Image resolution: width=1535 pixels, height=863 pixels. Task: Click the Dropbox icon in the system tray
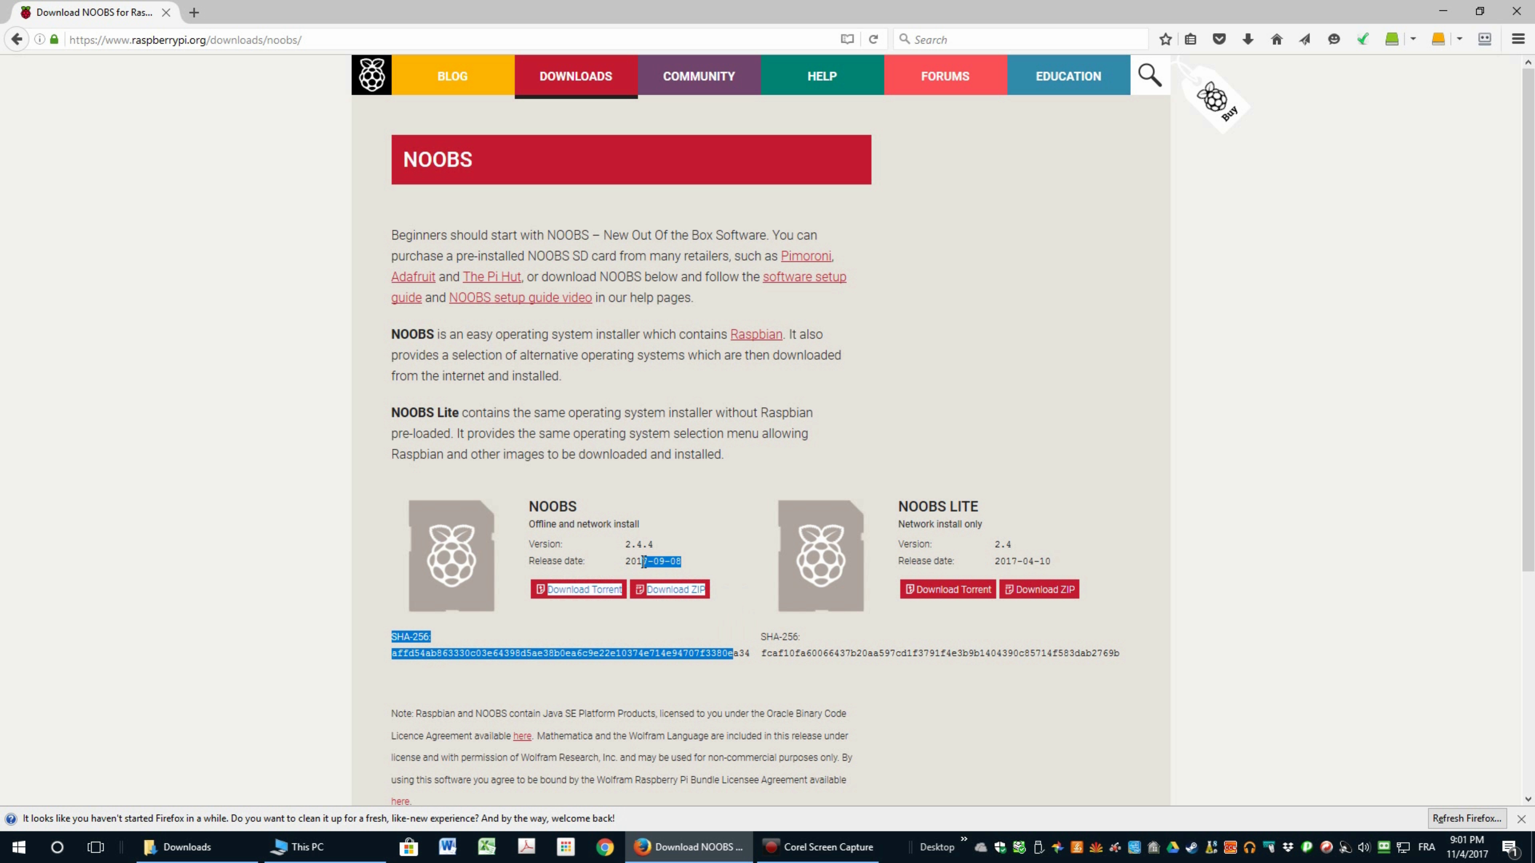[x=1288, y=847]
